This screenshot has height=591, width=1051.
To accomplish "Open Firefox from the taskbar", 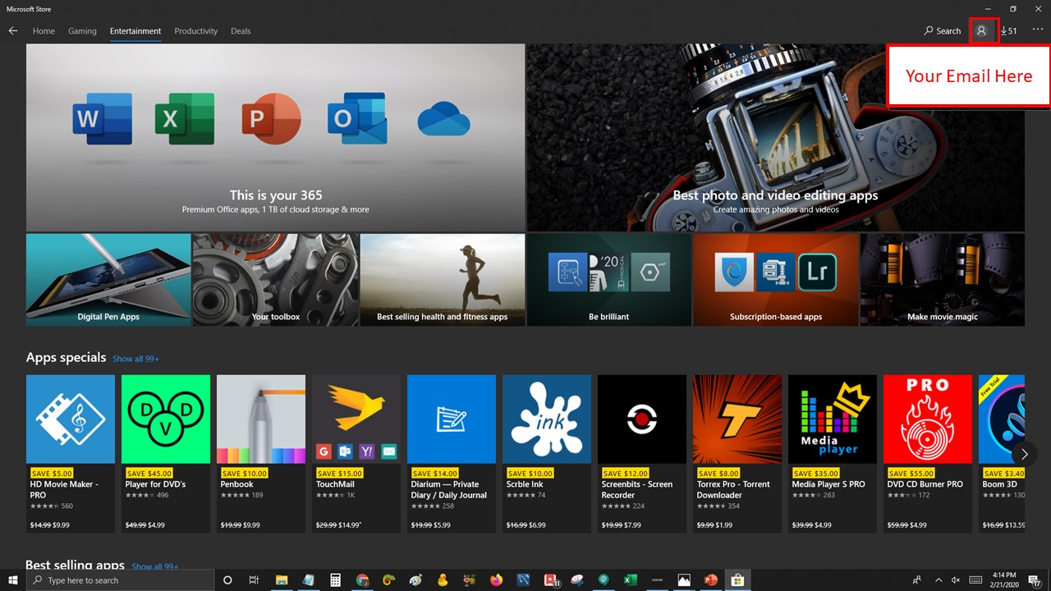I will (x=496, y=580).
